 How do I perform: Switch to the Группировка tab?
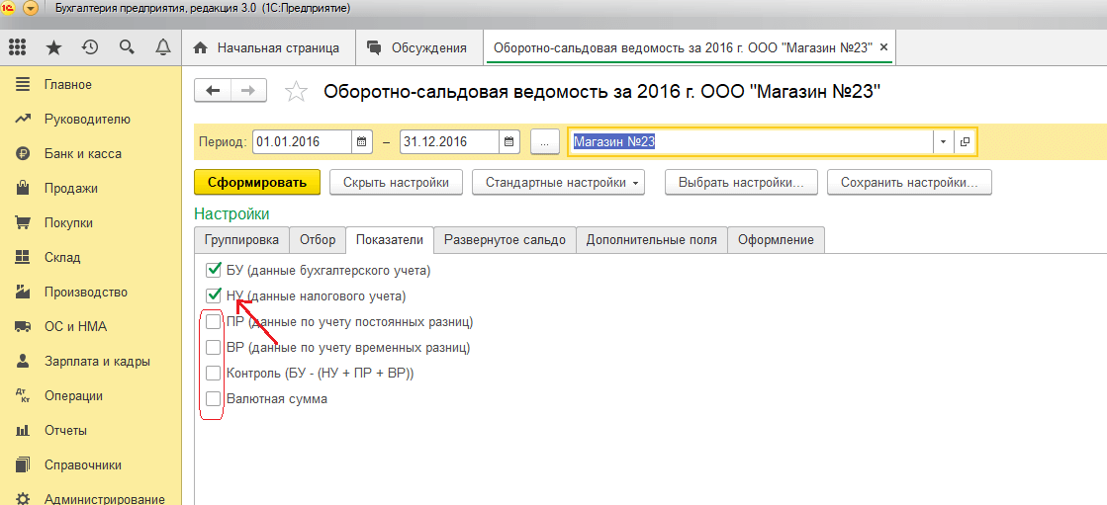tap(242, 240)
